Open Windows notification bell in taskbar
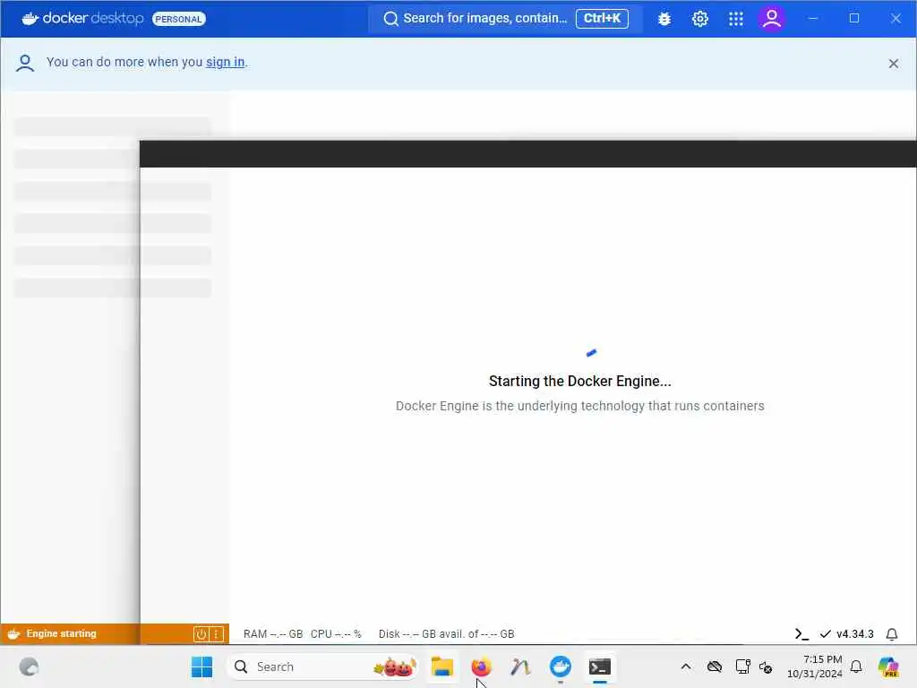917x688 pixels. 856,666
